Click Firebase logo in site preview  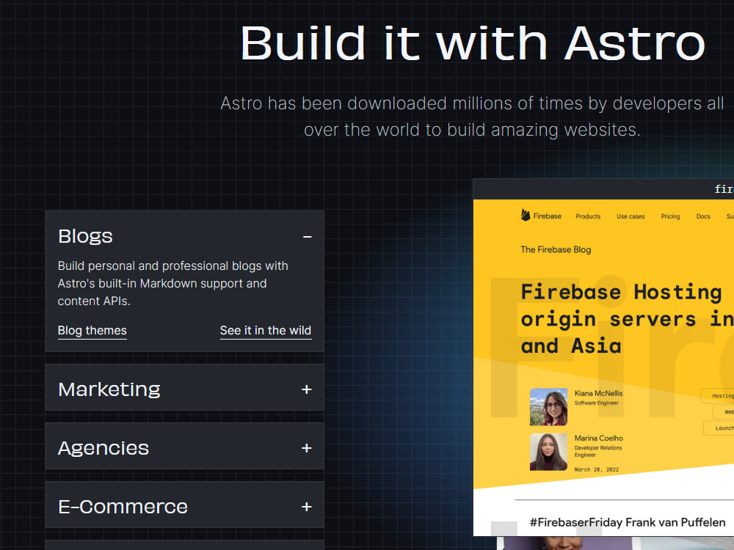[x=541, y=216]
